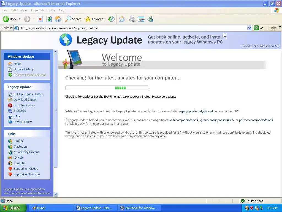Screen dimensions: 282x212
Task: Open the legacyupdate.net/discord link
Action: pyautogui.click(x=196, y=111)
